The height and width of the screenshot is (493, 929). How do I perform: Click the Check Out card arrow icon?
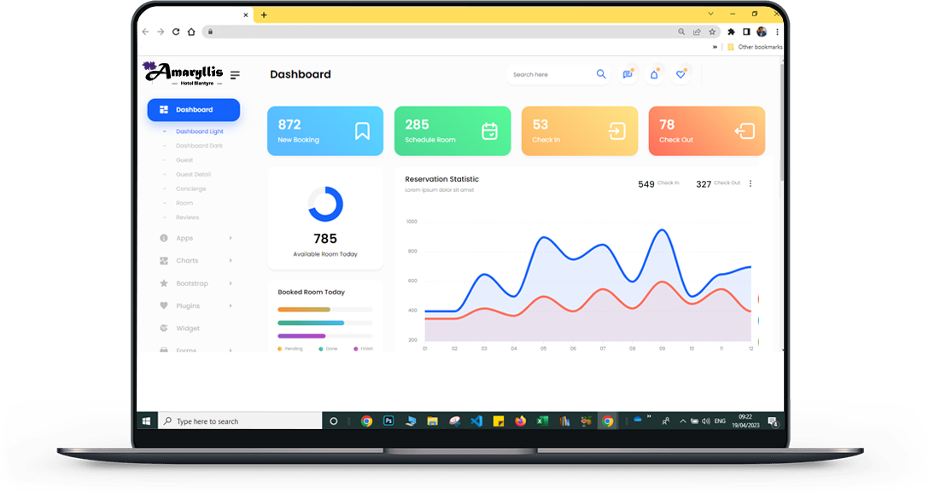[744, 130]
